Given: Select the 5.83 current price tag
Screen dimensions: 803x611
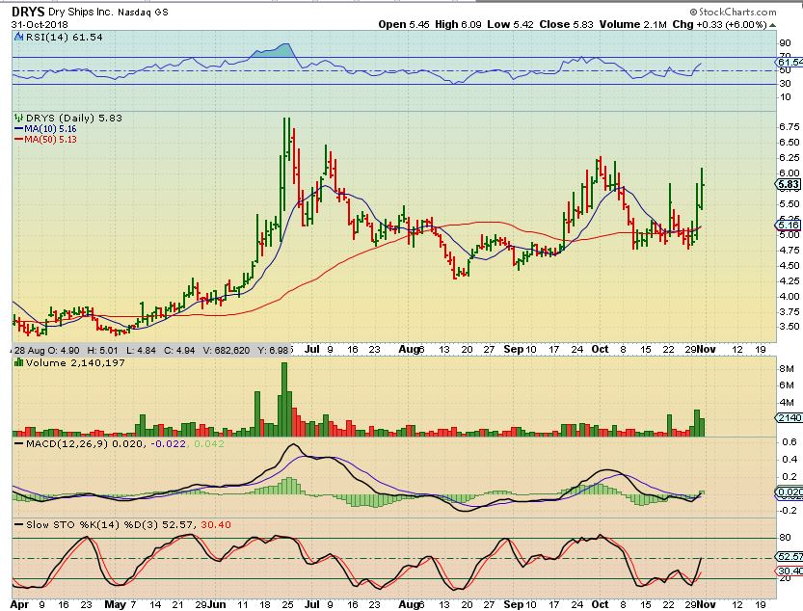Looking at the screenshot, I should [x=788, y=184].
